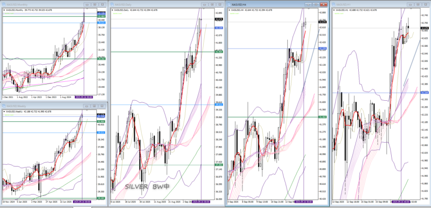Click the 2025.09.16 00:00 date label in Weekly chart
This screenshot has height=208, width=431.
[x=82, y=202]
